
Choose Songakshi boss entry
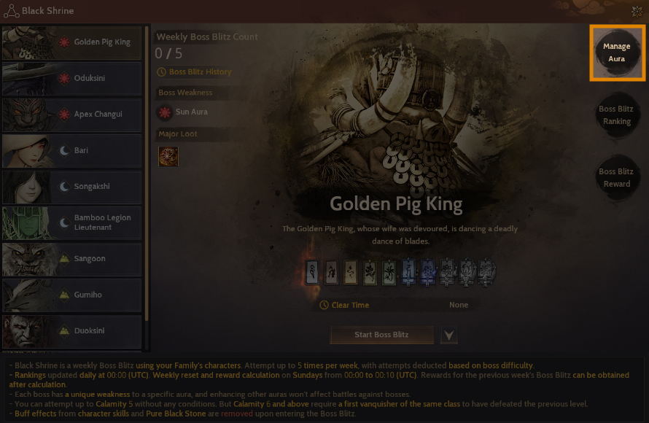(x=72, y=187)
